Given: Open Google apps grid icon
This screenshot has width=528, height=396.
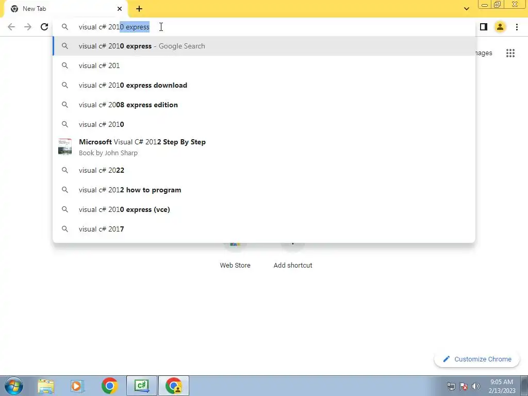Looking at the screenshot, I should (510, 53).
